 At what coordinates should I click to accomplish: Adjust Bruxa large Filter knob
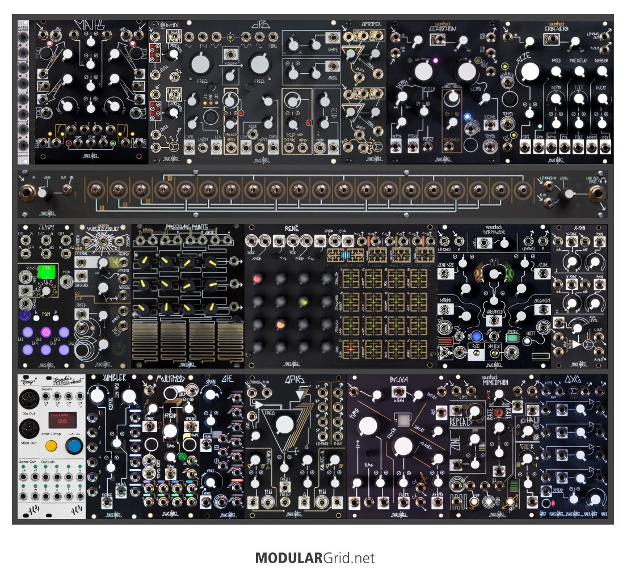(403, 446)
